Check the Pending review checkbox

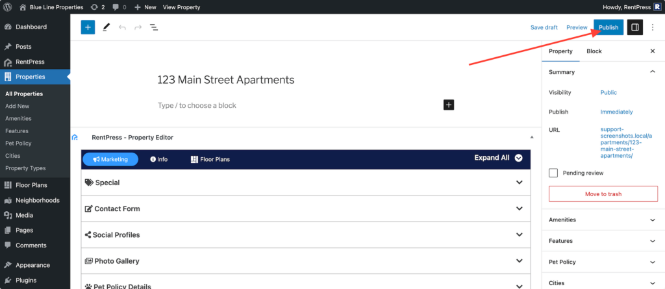tap(553, 173)
